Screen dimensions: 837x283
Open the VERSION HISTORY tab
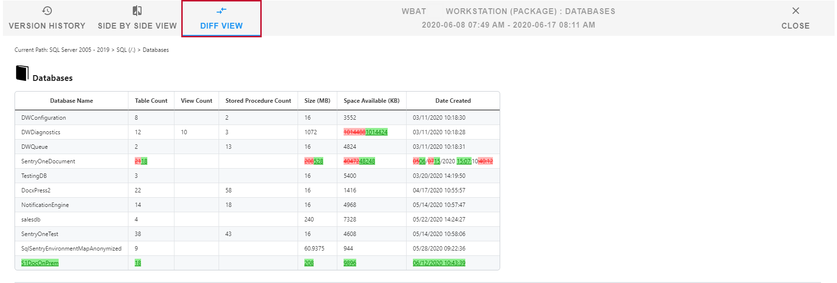point(47,18)
